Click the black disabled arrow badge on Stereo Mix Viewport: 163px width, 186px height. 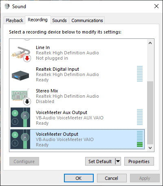(x=27, y=102)
